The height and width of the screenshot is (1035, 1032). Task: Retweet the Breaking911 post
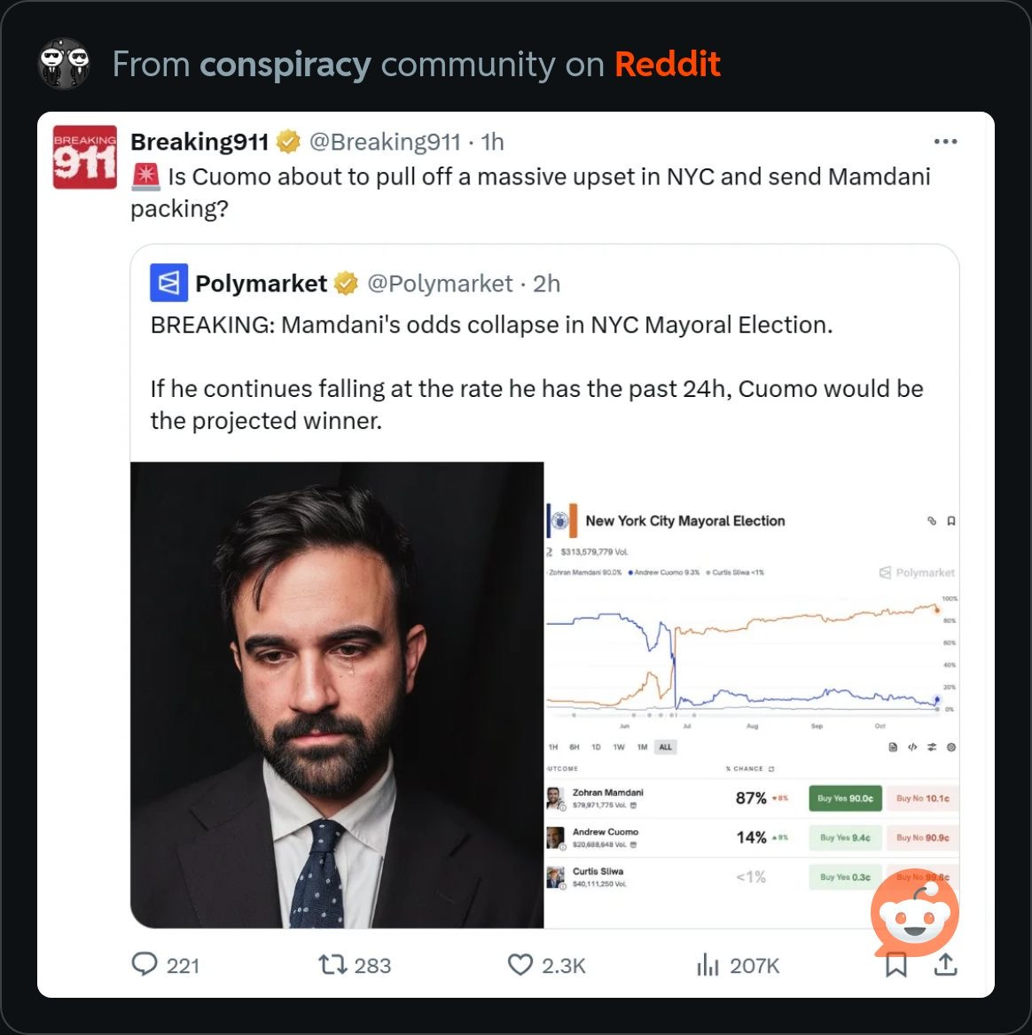coord(332,964)
